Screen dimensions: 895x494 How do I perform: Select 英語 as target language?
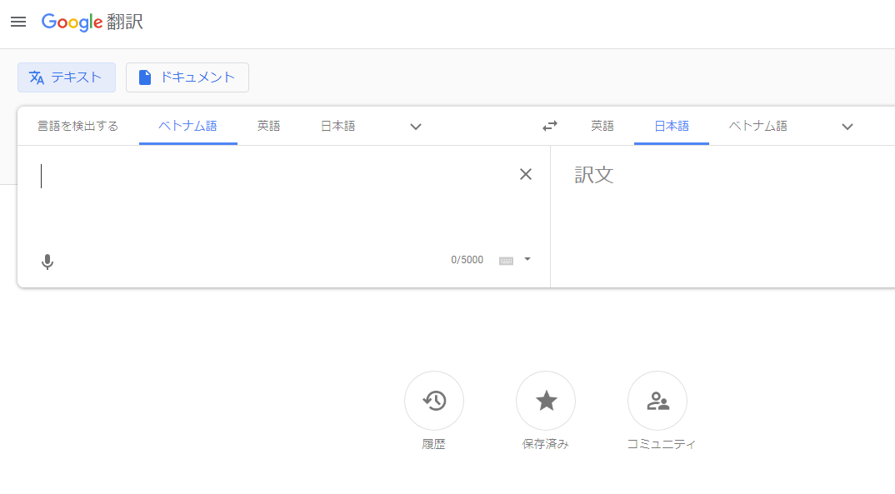602,126
